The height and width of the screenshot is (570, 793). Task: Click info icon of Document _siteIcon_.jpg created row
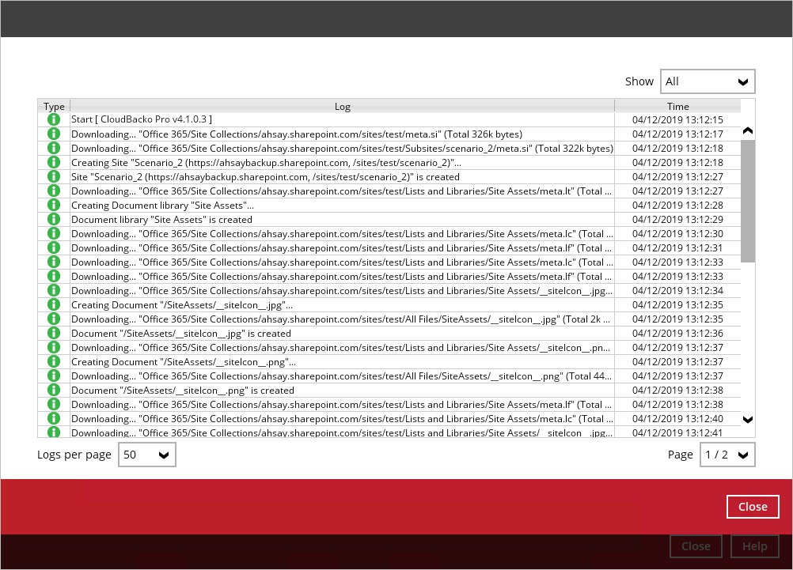(x=54, y=333)
